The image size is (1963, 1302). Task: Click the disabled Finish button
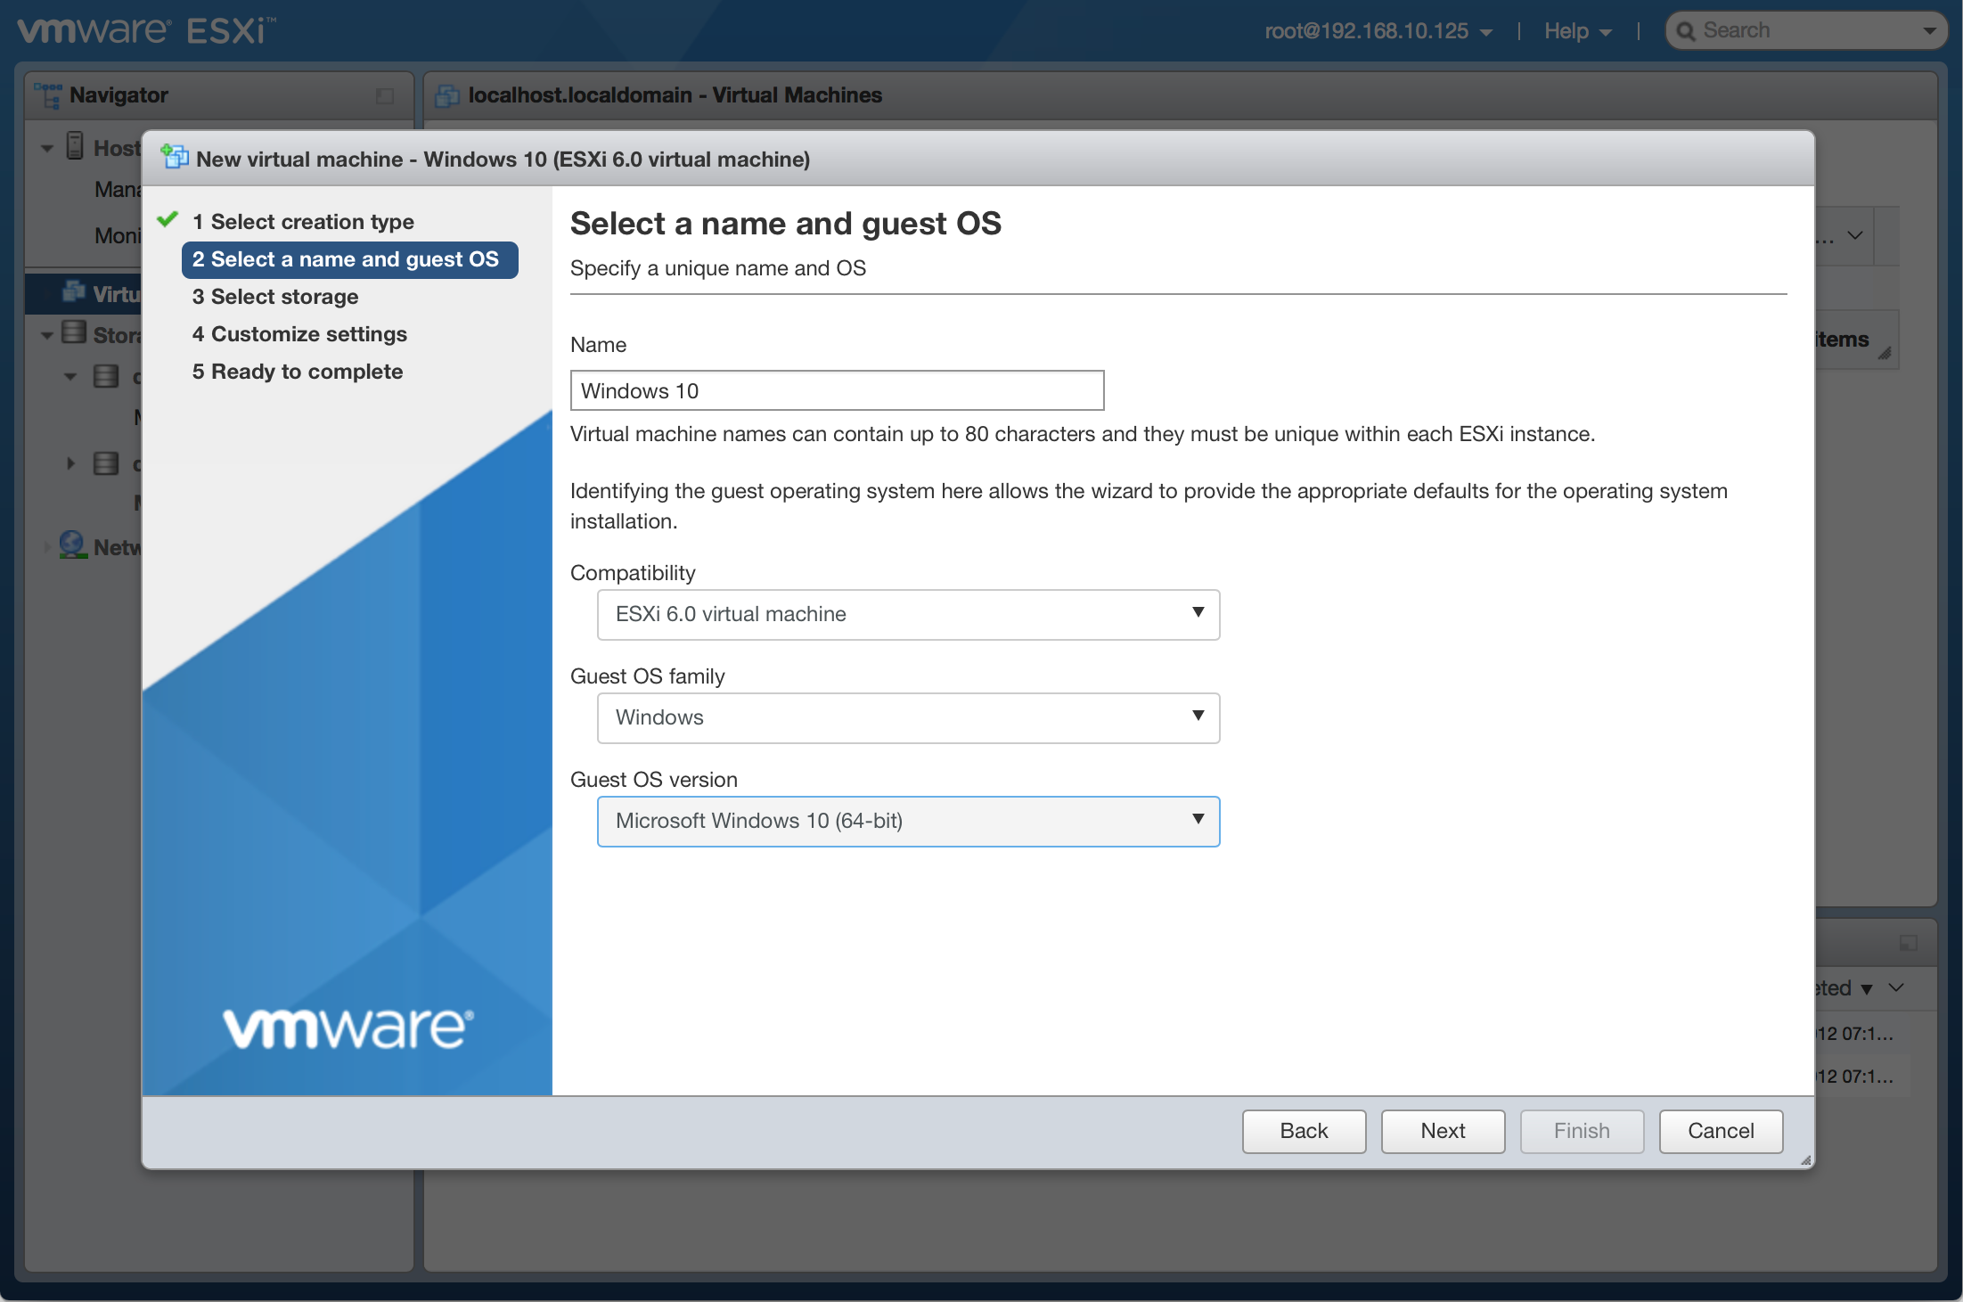(1582, 1131)
